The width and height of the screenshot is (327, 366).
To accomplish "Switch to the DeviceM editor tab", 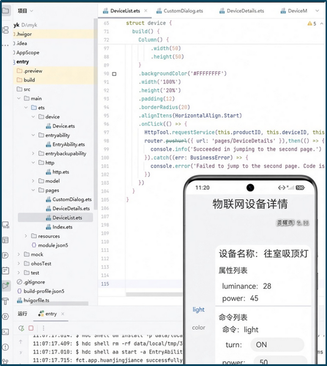I will 294,11.
